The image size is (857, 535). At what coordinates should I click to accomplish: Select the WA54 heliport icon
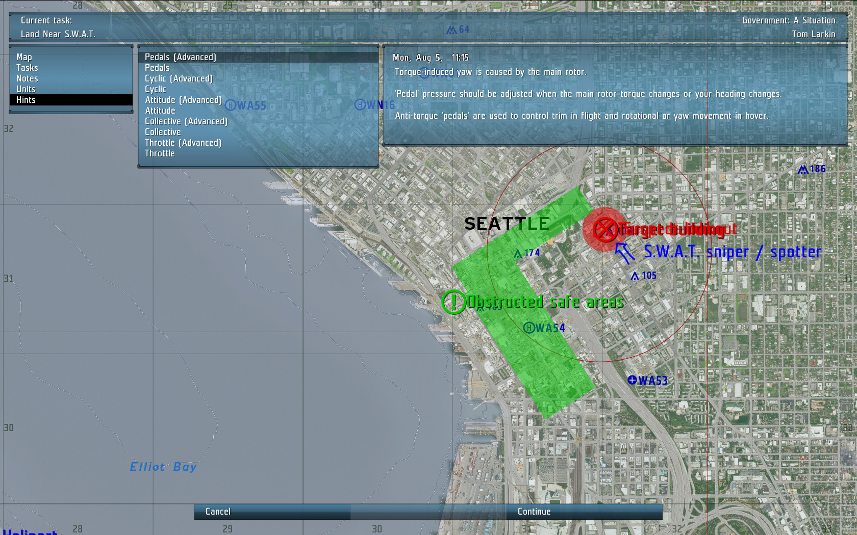(x=529, y=328)
